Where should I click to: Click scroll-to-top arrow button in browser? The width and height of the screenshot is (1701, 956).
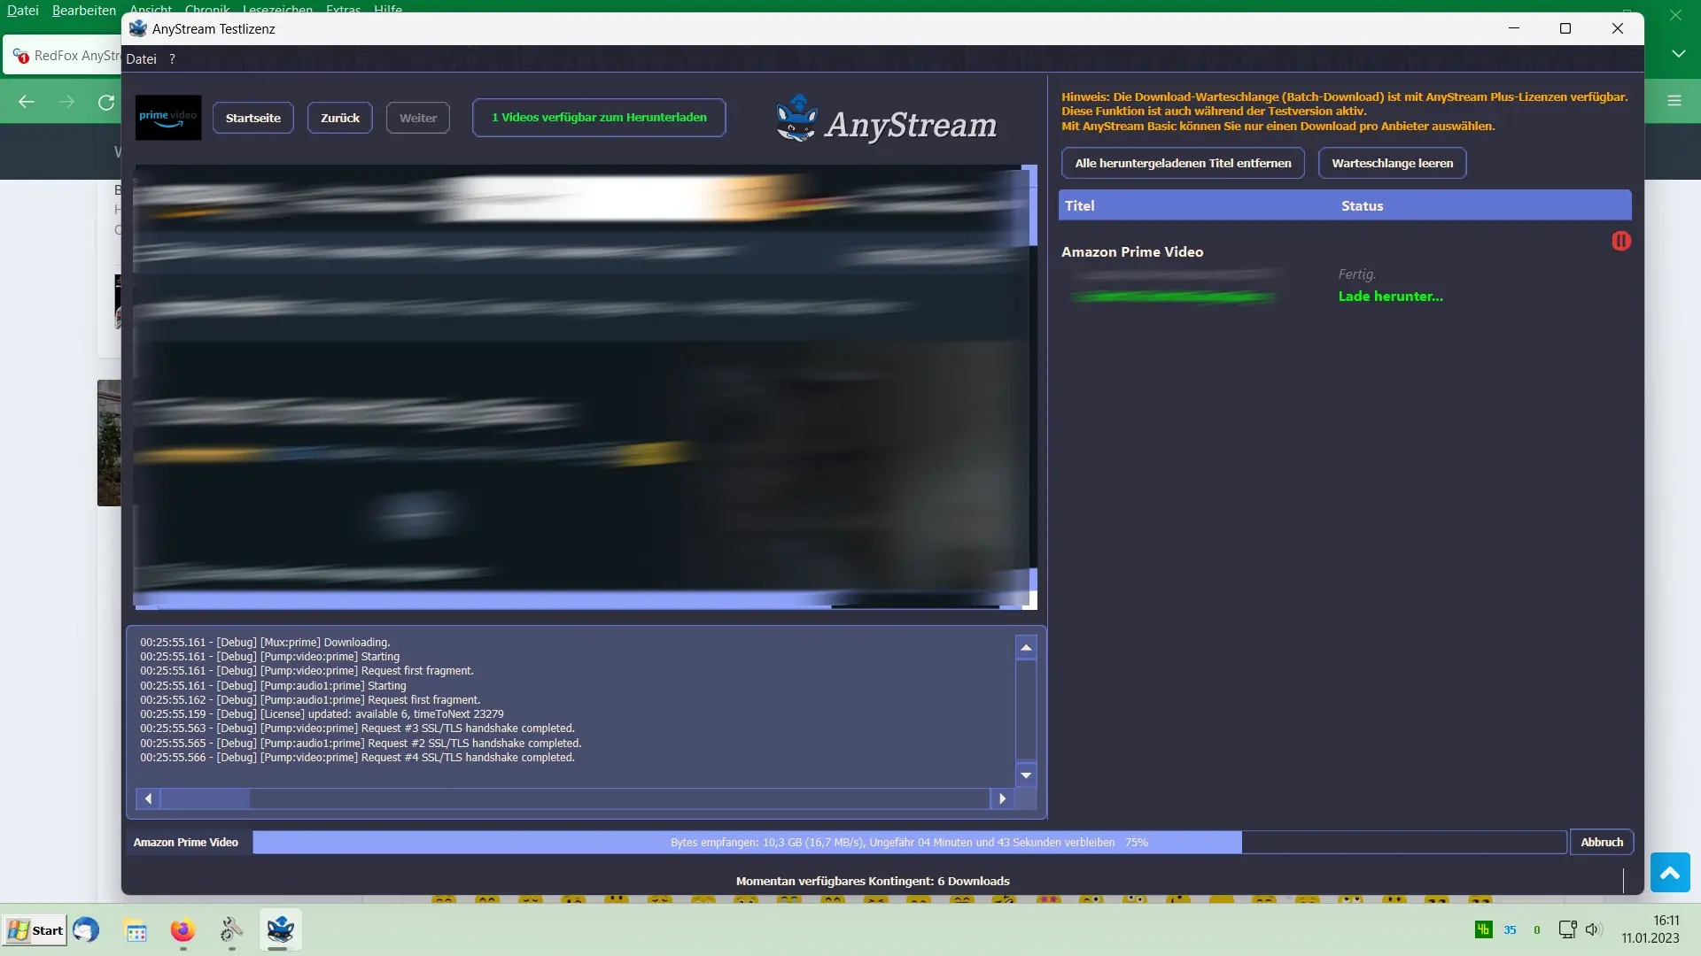tap(1670, 874)
